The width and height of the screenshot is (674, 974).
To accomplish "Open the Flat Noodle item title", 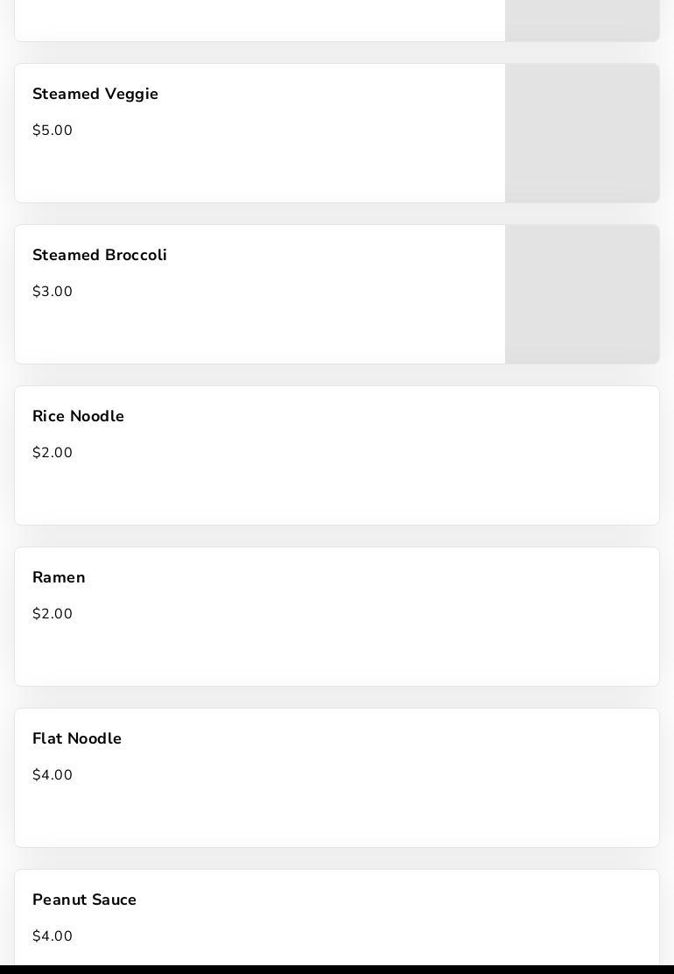I will (x=77, y=738).
